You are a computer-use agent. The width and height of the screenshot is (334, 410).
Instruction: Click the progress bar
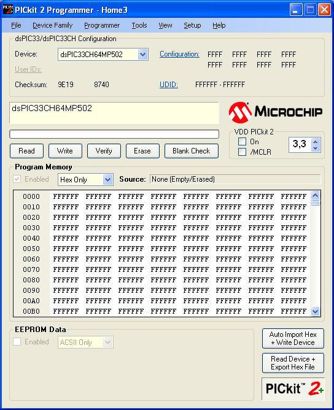(x=114, y=134)
